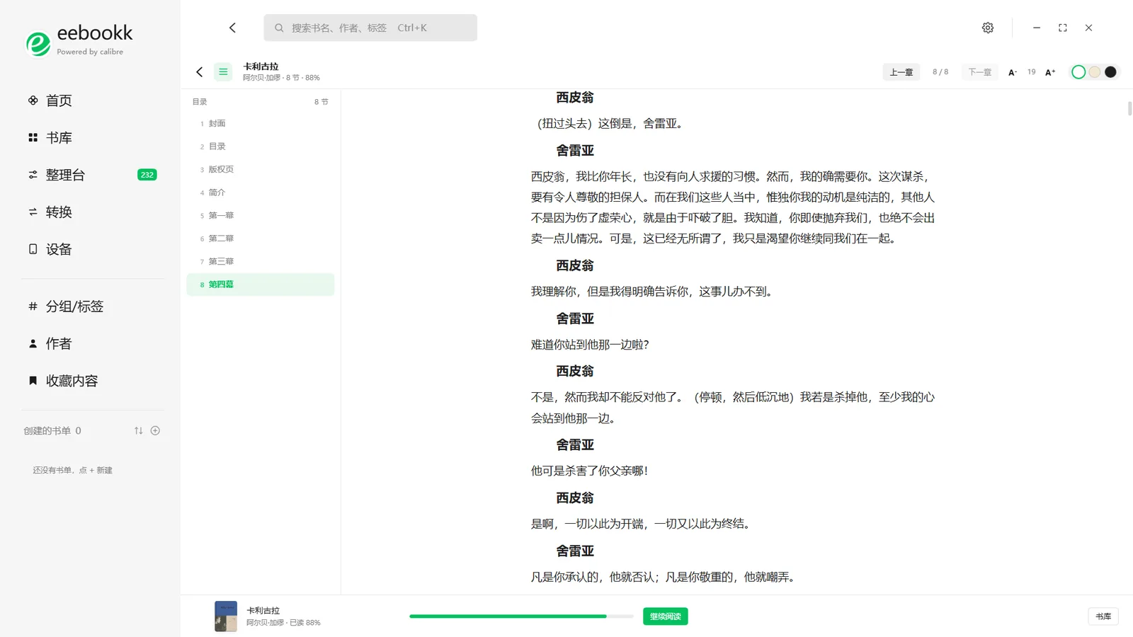Screen dimensions: 1133x637
Task: Decrease font size with A- button
Action: click(x=1013, y=72)
